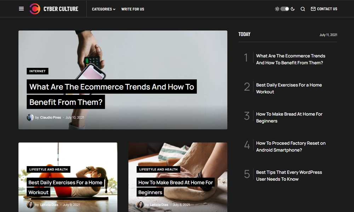The width and height of the screenshot is (354, 212).
Task: Open Factory Reset on Android sidebar link
Action: [291, 146]
